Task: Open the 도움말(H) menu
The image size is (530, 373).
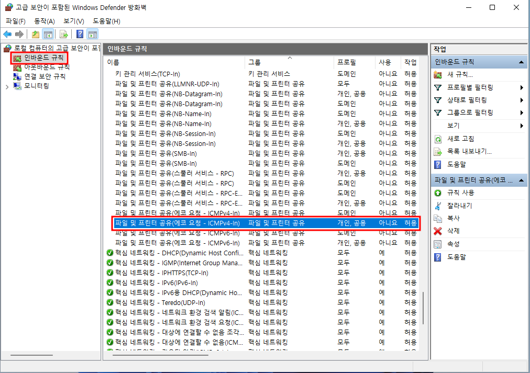Action: 106,21
